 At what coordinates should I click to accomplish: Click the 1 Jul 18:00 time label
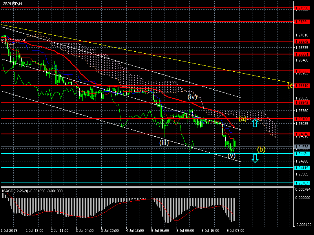click(35, 231)
